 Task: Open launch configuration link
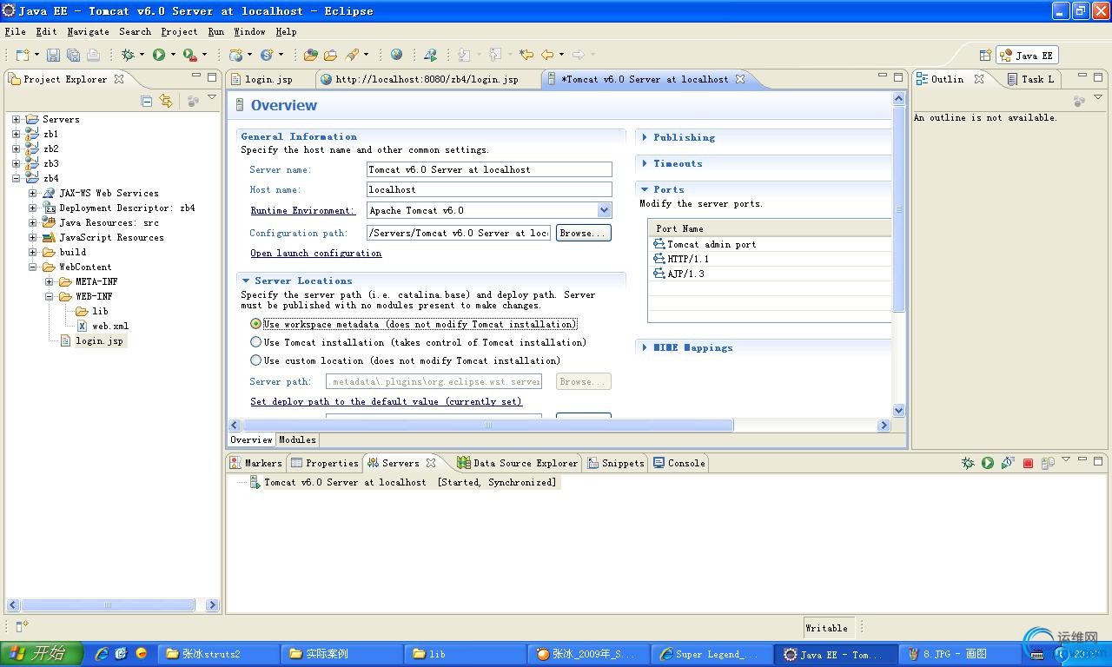pos(316,253)
